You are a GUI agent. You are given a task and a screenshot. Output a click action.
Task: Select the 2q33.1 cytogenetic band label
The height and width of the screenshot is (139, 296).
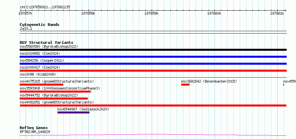26,29
